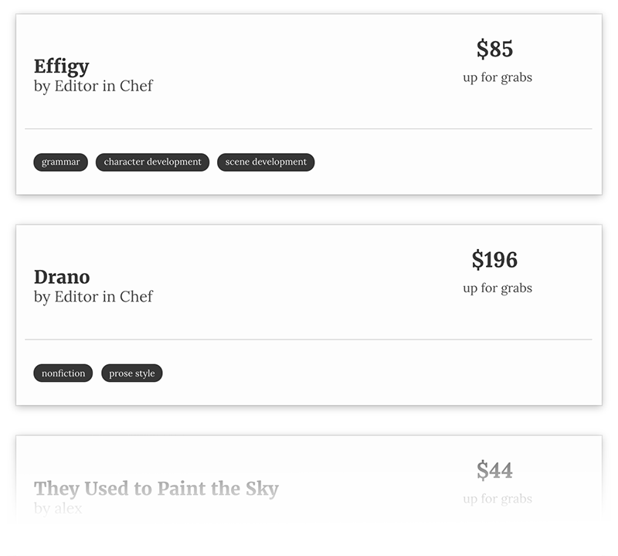Select the scene development tag

coord(266,162)
